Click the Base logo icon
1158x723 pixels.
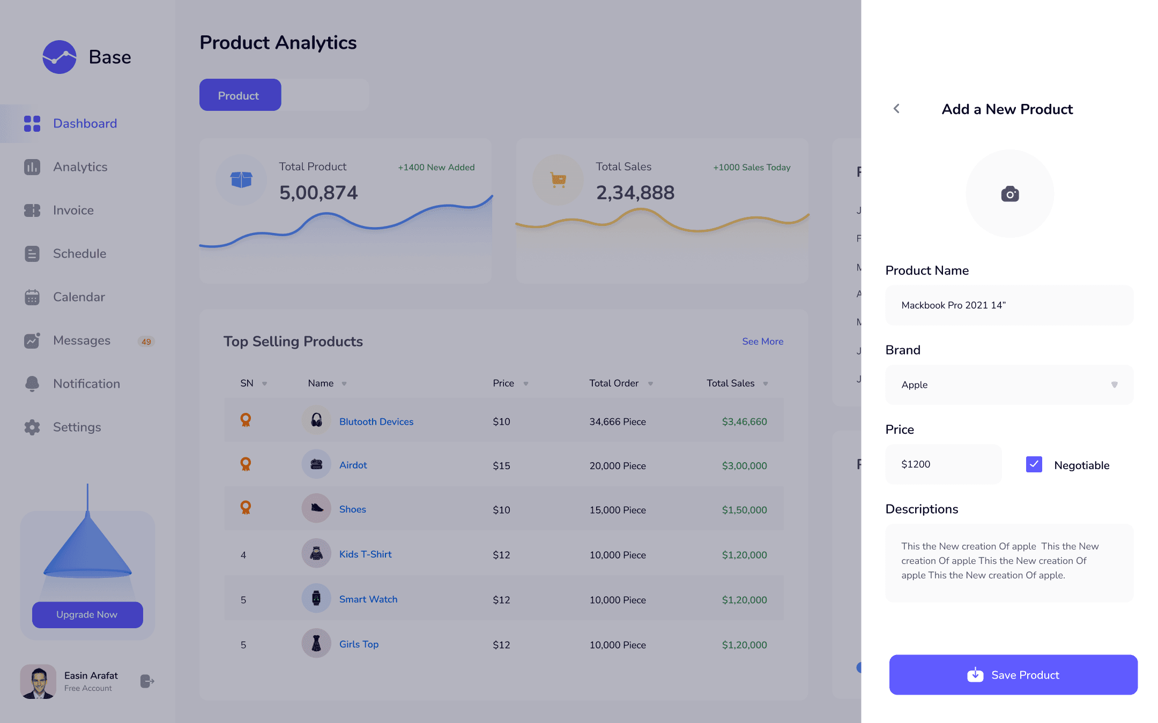point(60,57)
